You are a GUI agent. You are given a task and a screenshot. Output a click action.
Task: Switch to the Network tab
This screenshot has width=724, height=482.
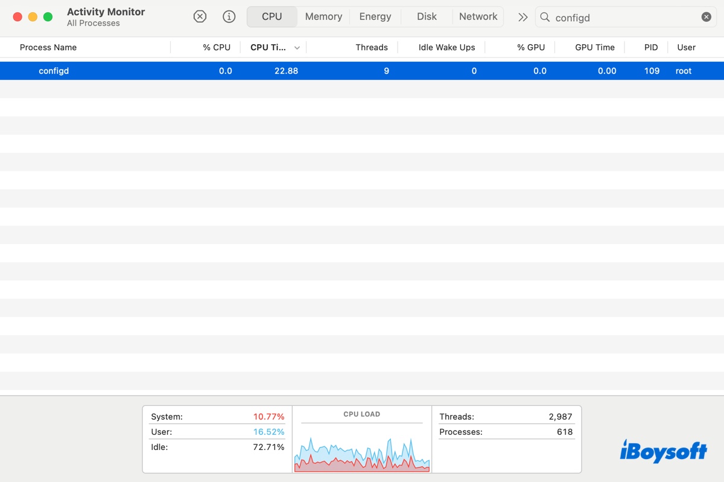[x=478, y=17]
